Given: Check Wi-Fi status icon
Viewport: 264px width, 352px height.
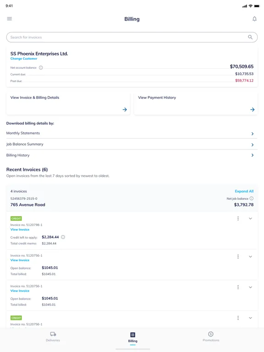Looking at the screenshot, I should coord(251,6).
